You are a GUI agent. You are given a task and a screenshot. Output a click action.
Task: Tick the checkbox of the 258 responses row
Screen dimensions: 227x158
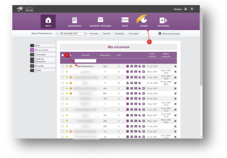(x=63, y=99)
